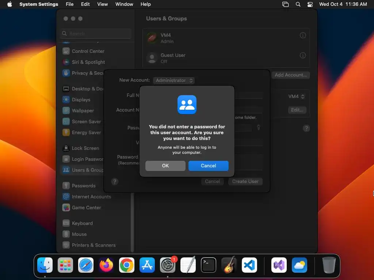
Task: Open Control Center from the menu bar
Action: (x=310, y=4)
